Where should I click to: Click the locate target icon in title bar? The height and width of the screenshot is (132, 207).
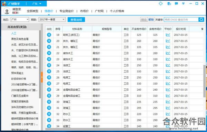(x=161, y=3)
